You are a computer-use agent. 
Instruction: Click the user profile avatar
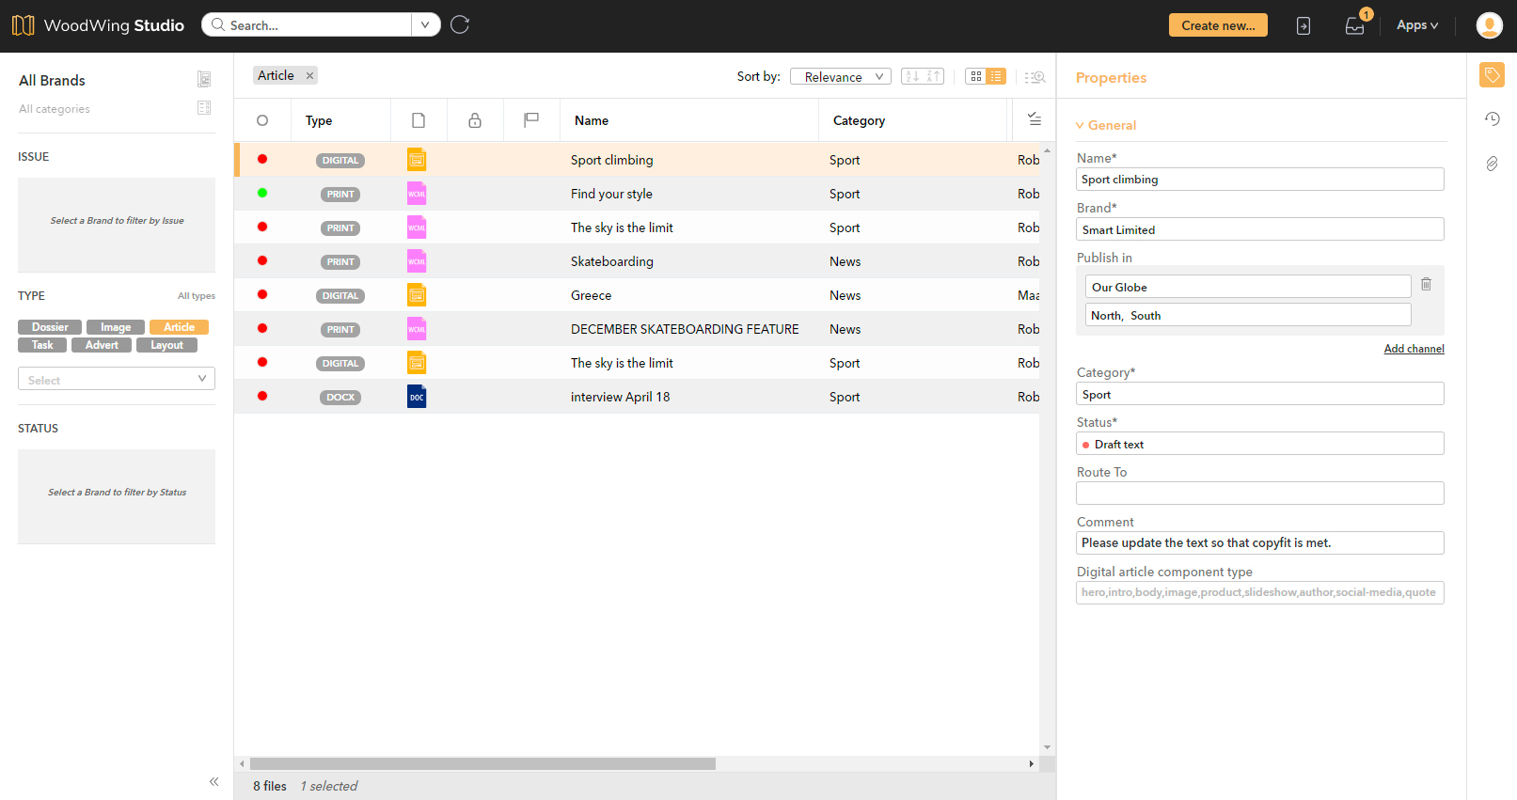tap(1489, 25)
